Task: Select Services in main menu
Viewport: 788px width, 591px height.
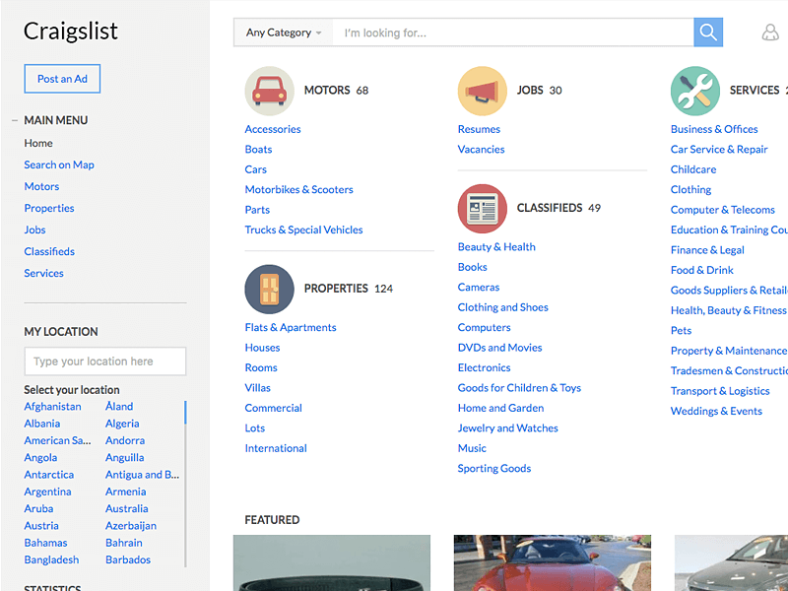Action: point(43,273)
